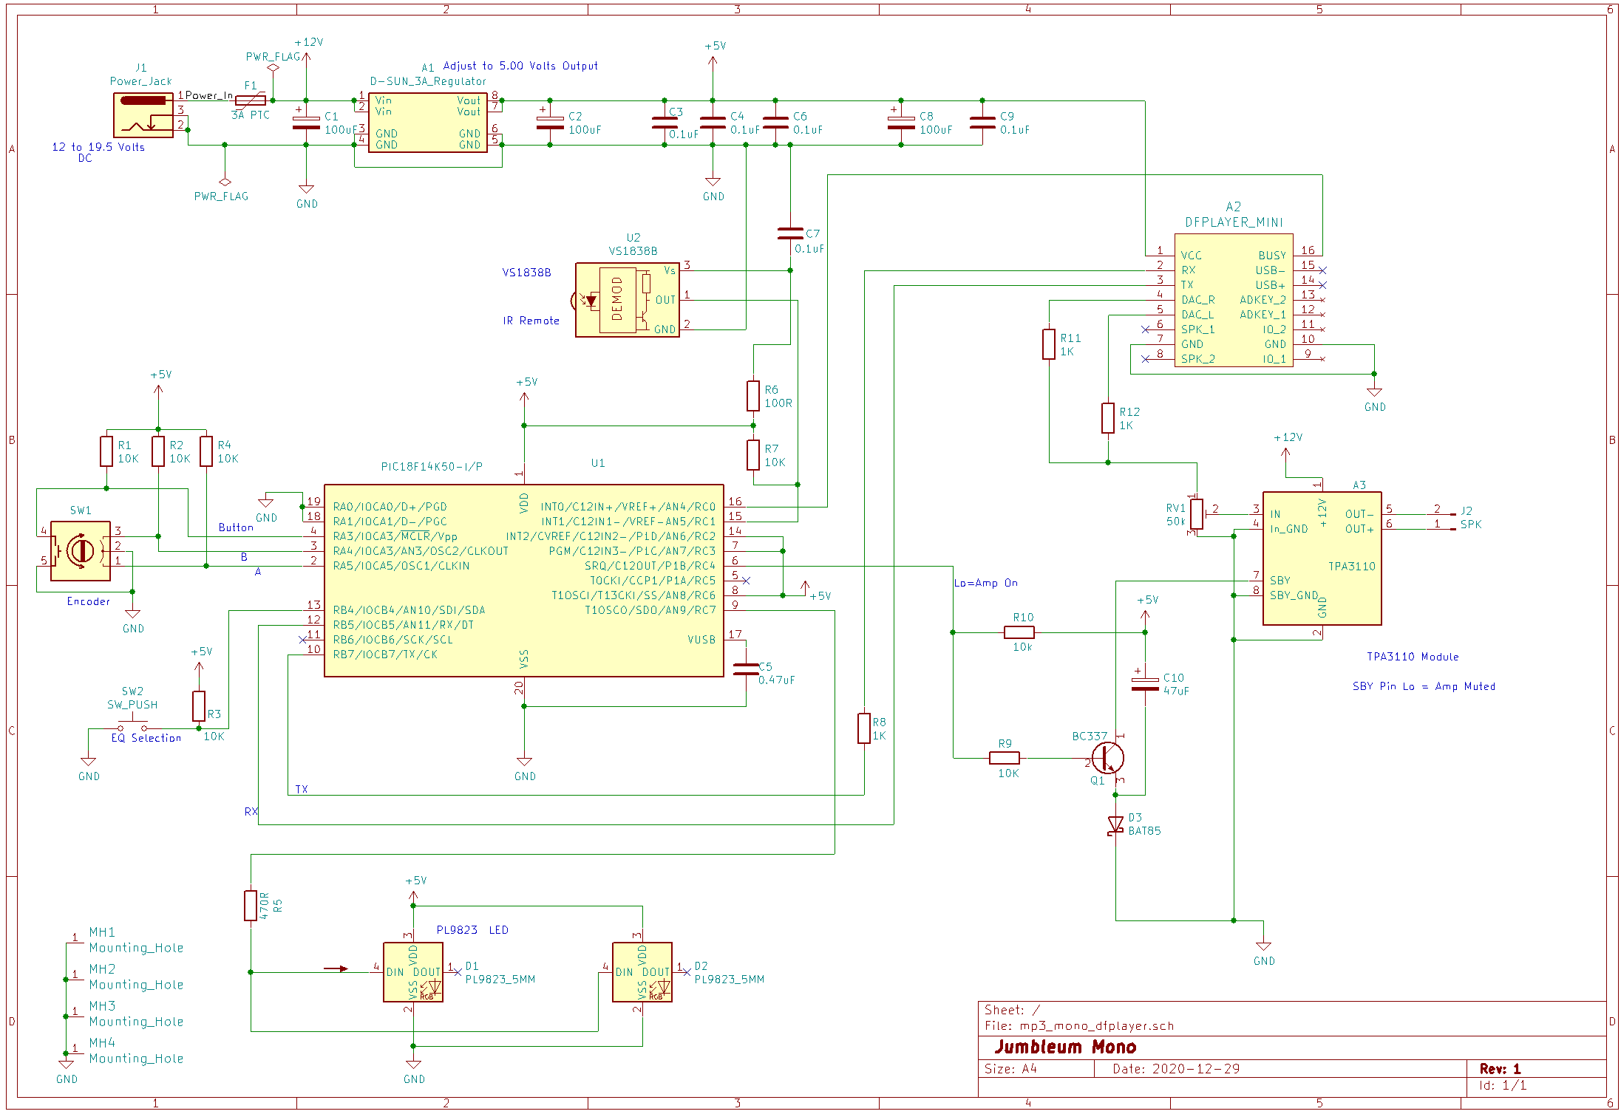Screen dimensions: 1621x1114
Task: Select the DFPLAYER_MINI A2 module block
Action: click(1234, 300)
